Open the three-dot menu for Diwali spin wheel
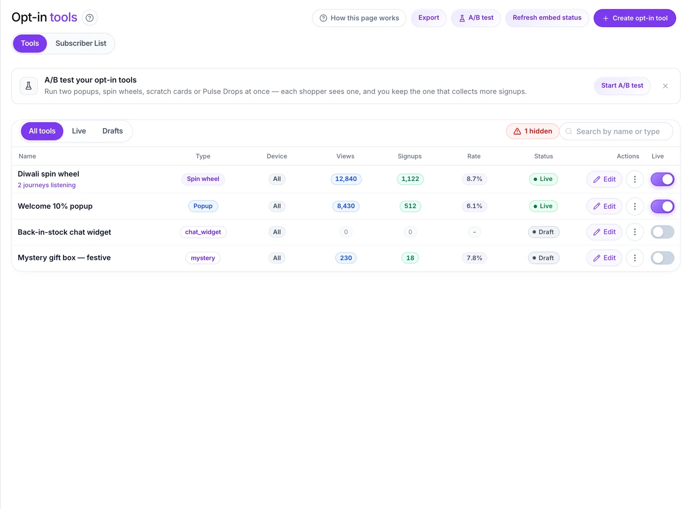Screen dimensions: 692x509 point(635,179)
